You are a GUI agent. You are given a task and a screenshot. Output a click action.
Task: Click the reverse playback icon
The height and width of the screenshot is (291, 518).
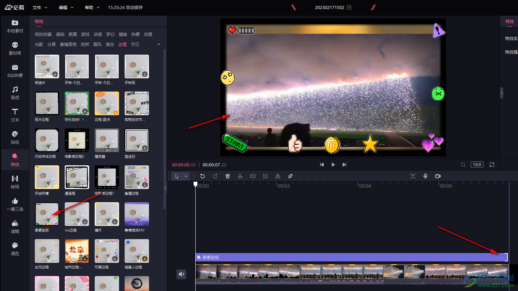coord(265,176)
